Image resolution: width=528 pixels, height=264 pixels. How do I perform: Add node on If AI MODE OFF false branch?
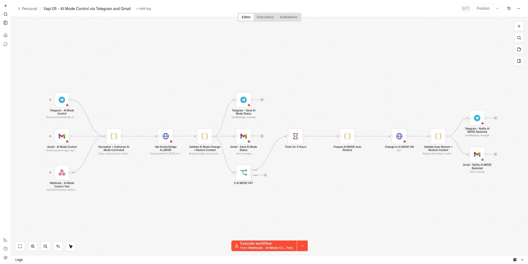click(265, 175)
